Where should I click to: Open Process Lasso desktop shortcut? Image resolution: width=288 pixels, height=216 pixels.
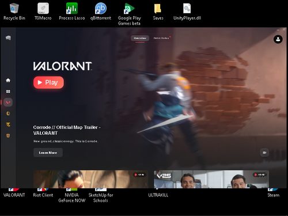[72, 12]
